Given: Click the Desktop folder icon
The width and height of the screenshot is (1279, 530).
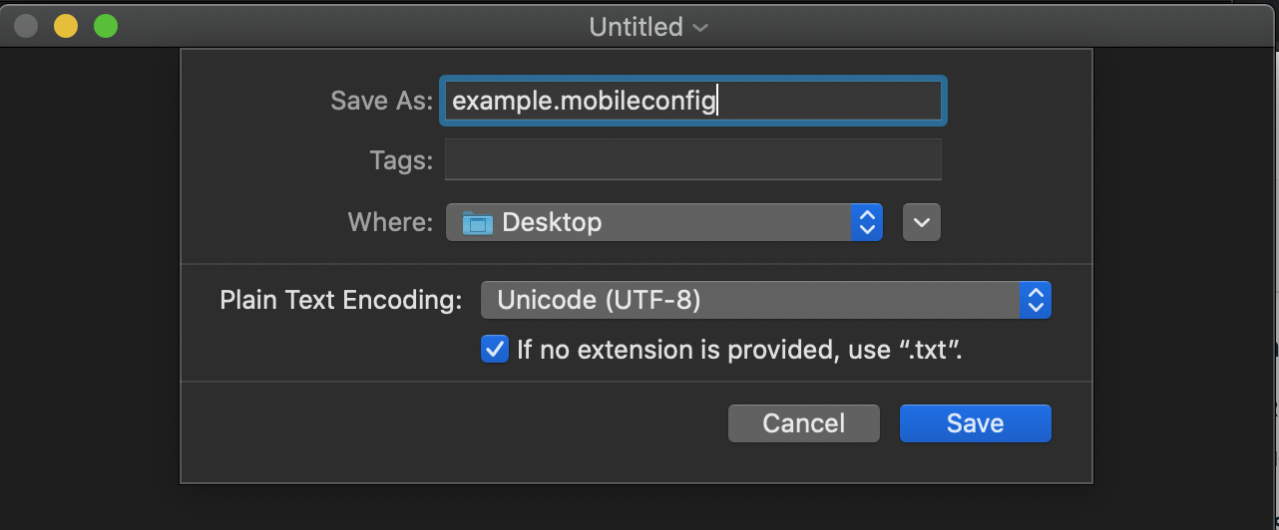Looking at the screenshot, I should coord(478,222).
